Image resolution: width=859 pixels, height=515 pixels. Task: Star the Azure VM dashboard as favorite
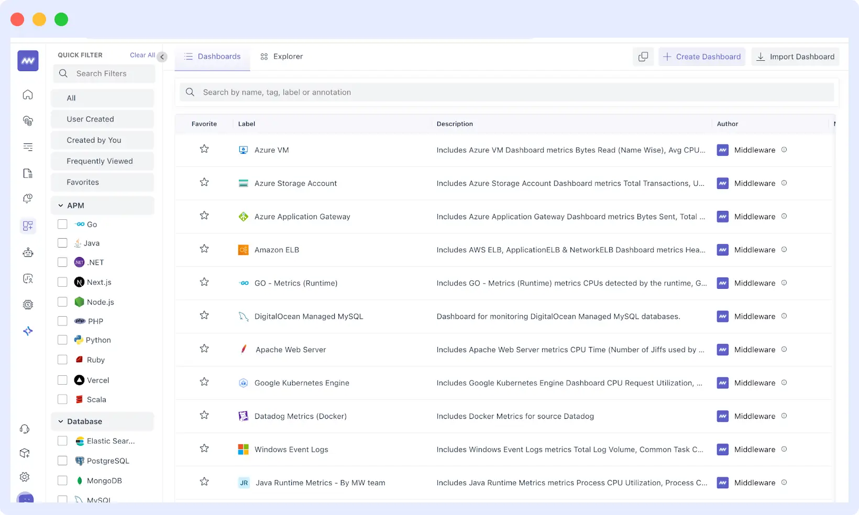click(x=204, y=149)
